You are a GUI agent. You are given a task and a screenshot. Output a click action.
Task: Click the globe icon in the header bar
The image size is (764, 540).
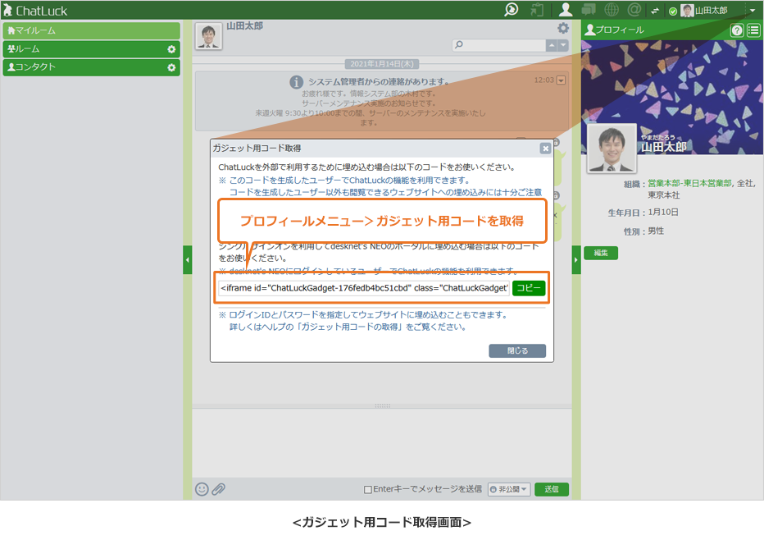[612, 10]
